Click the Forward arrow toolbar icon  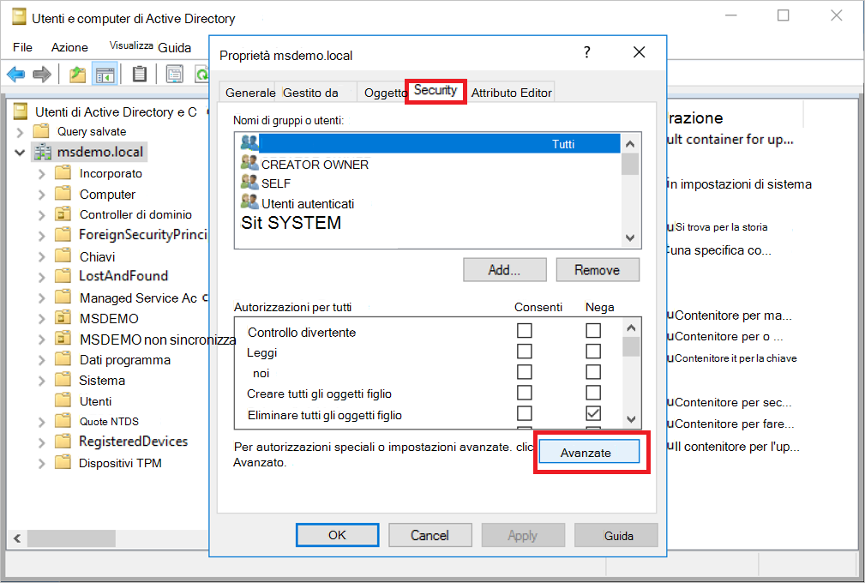42,74
